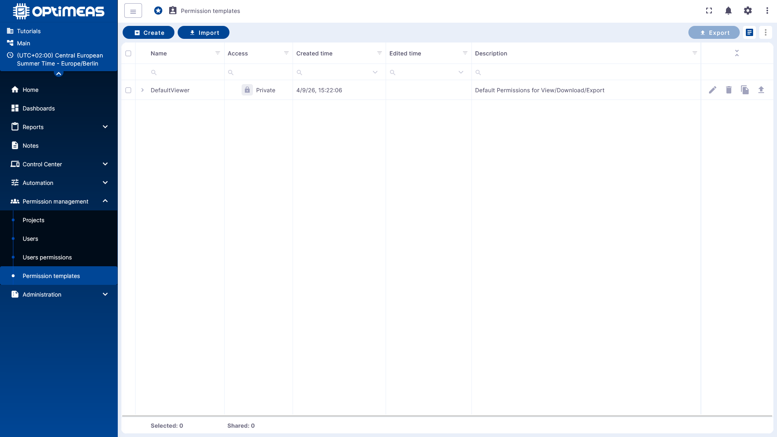
Task: Sort by the Description column header
Action: 491,53
